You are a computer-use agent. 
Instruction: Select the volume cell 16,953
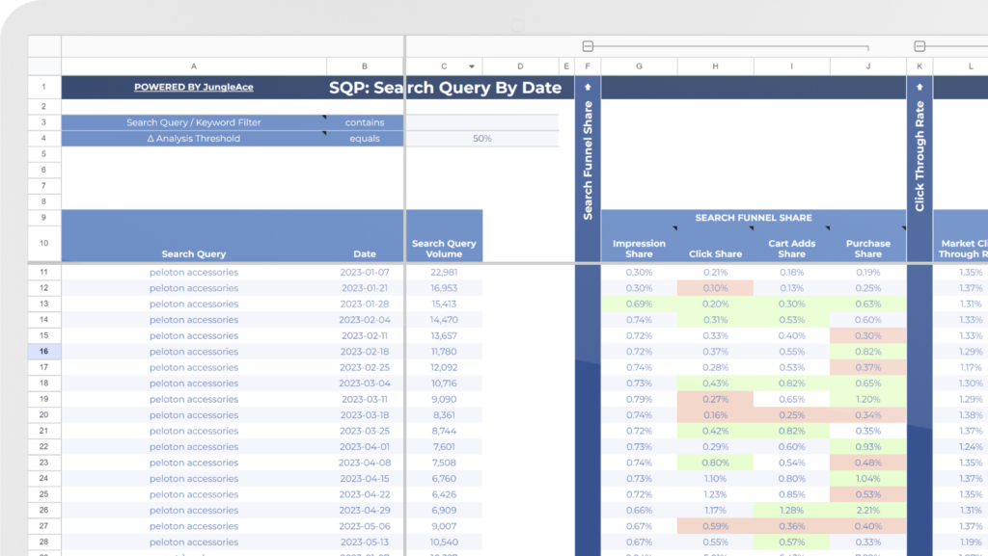[x=444, y=288]
